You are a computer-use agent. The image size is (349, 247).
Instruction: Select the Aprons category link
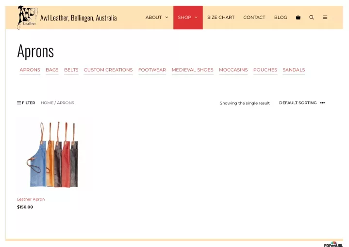point(30,70)
